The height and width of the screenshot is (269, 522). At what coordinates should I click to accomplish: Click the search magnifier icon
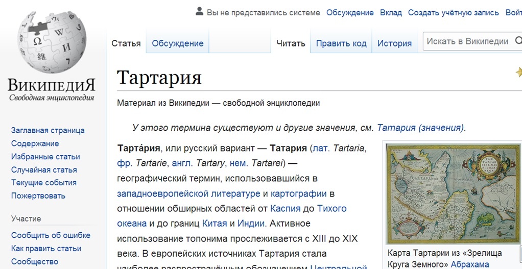[x=518, y=41]
